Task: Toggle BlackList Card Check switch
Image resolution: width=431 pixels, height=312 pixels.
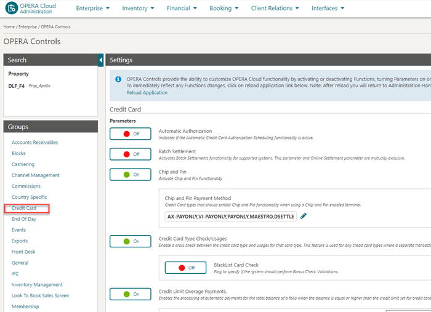Action: click(185, 268)
